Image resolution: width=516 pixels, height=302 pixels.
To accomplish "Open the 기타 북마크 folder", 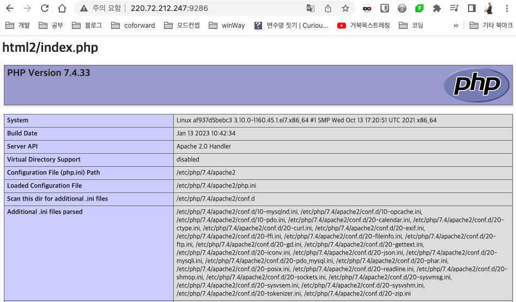I will (491, 26).
